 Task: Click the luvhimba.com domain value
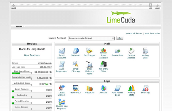coord(45,63)
